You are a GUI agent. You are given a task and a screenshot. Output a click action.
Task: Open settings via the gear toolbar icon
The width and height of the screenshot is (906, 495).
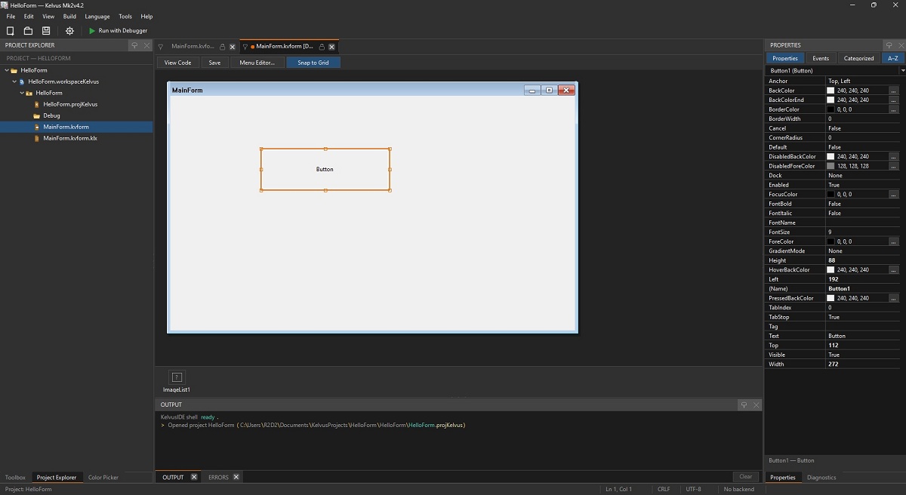pyautogui.click(x=70, y=31)
